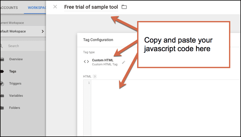
Task: Click the search magnifier icon in sidebar
Action: point(2,46)
